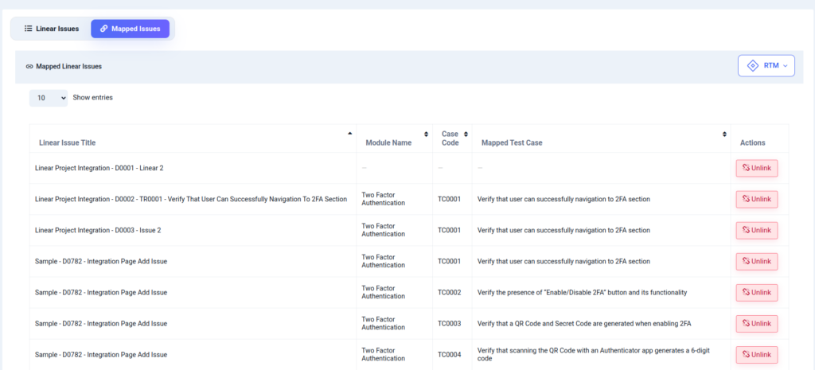Unlink D0782 issue mapped to TC0003
The image size is (815, 370).
tap(757, 324)
